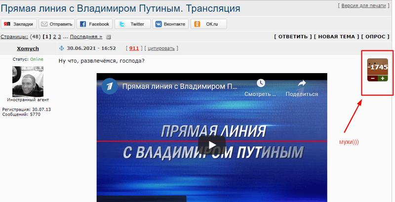The width and height of the screenshot is (395, 202).
Task: Click the ОТВЕТИТЬ reply button
Action: pos(293,37)
